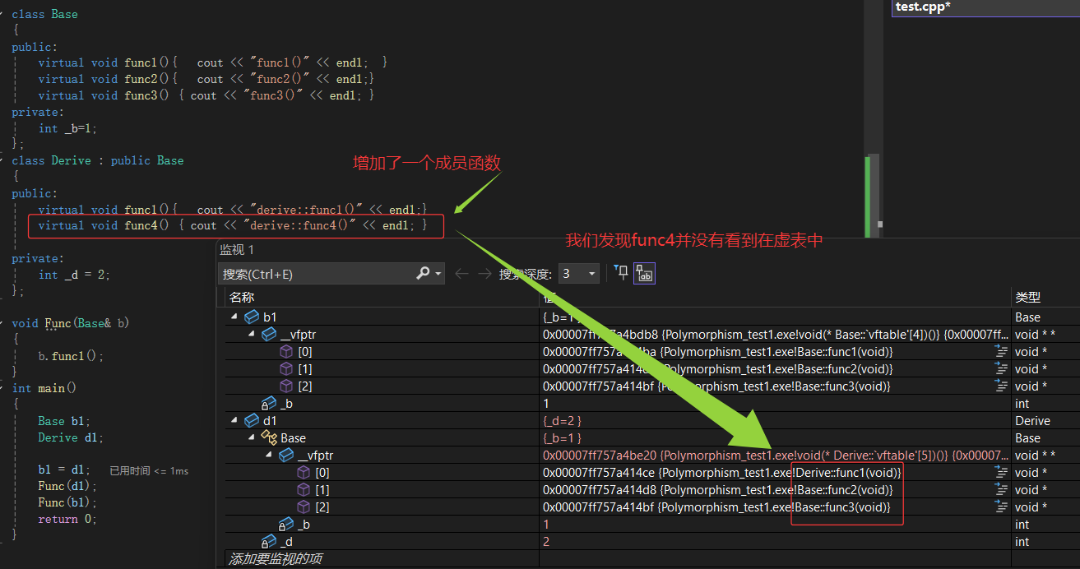The height and width of the screenshot is (569, 1080).
Task: Click go-to-source icon in b1's Base::func2 row
Action: (x=1001, y=368)
